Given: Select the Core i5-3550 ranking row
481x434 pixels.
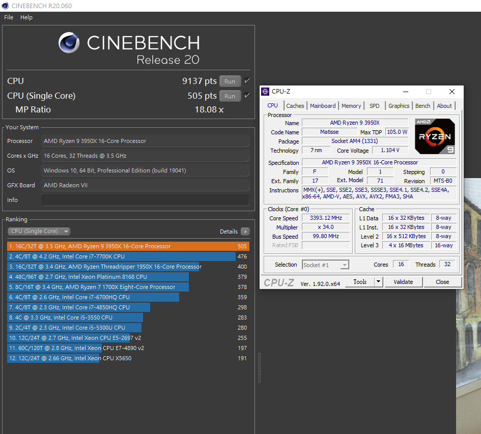Looking at the screenshot, I should pos(128,317).
